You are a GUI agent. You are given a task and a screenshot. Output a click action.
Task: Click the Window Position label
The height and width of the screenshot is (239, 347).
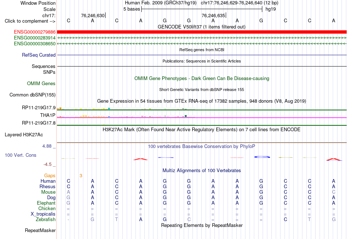(38, 3)
